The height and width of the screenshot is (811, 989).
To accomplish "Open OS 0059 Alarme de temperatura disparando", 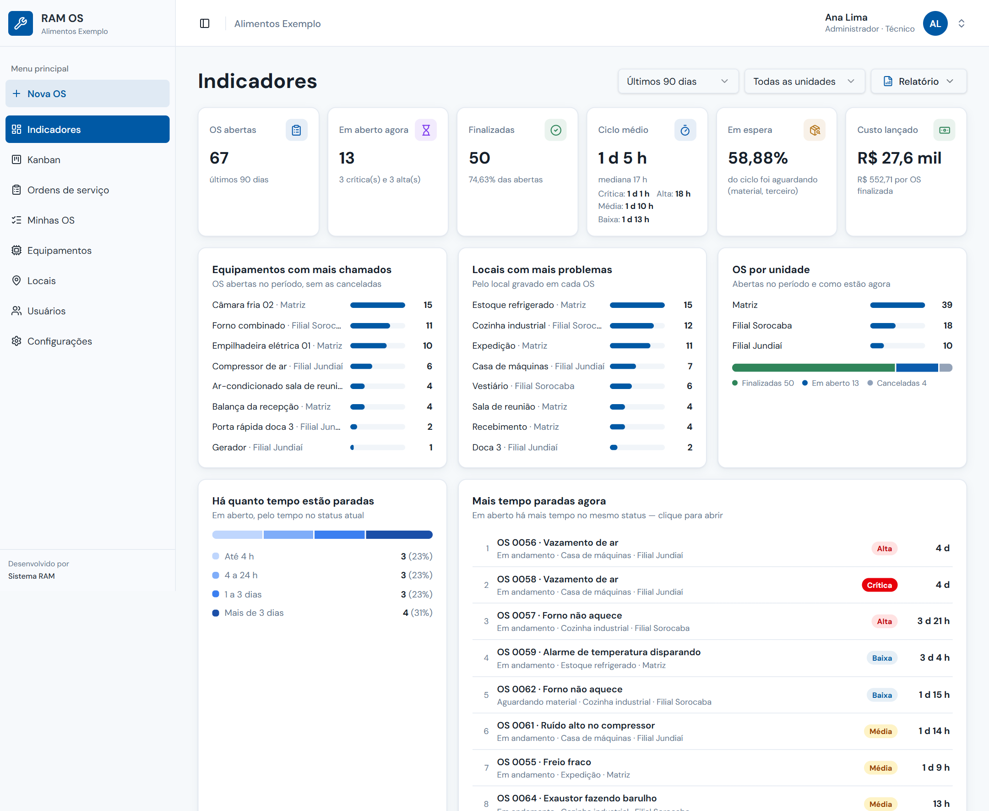I will coord(712,658).
